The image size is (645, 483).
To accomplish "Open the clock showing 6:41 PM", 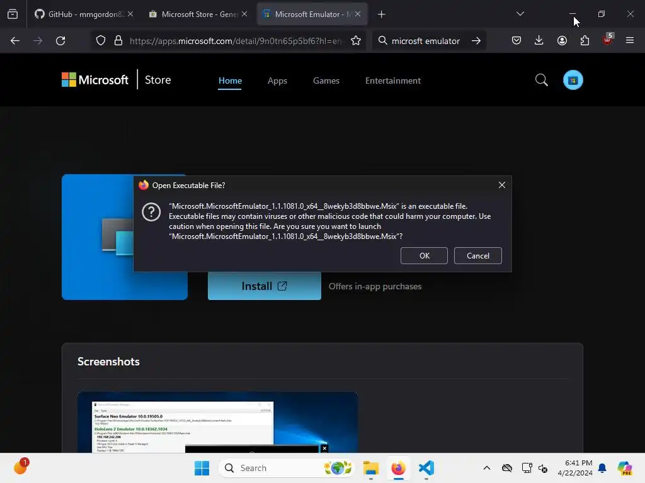I will (575, 468).
